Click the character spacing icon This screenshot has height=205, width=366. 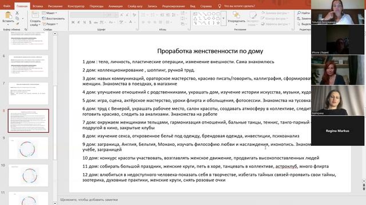(x=102, y=22)
